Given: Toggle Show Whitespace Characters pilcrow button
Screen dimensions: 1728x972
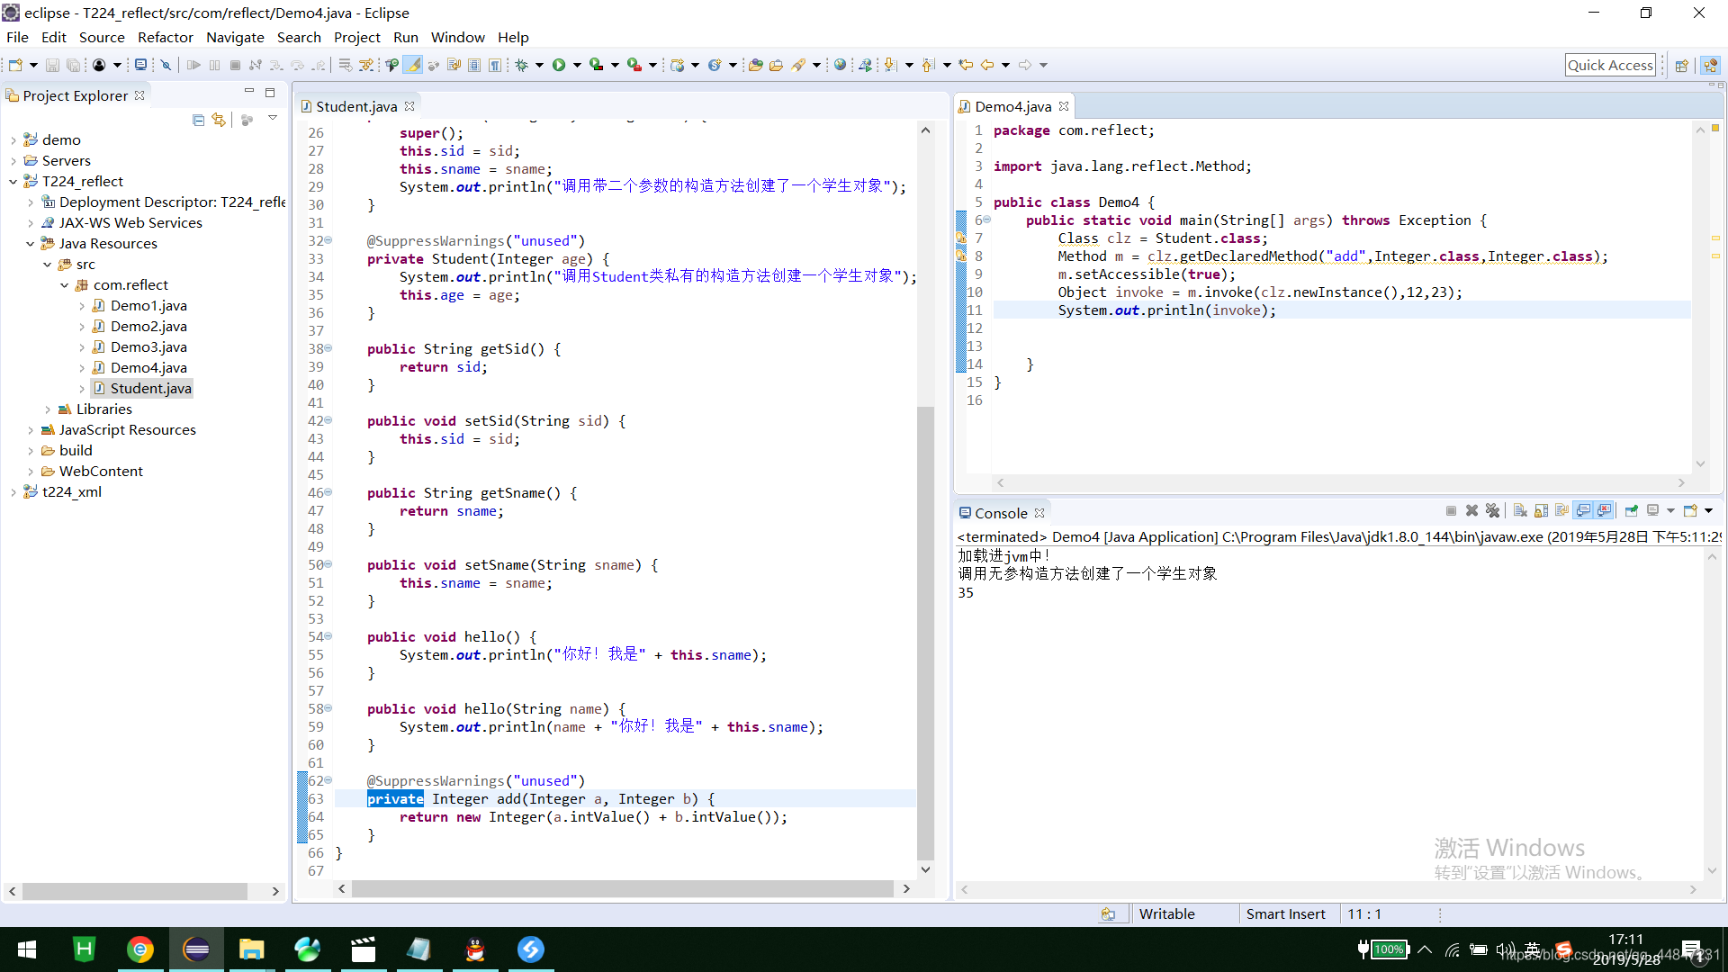Looking at the screenshot, I should pyautogui.click(x=495, y=65).
